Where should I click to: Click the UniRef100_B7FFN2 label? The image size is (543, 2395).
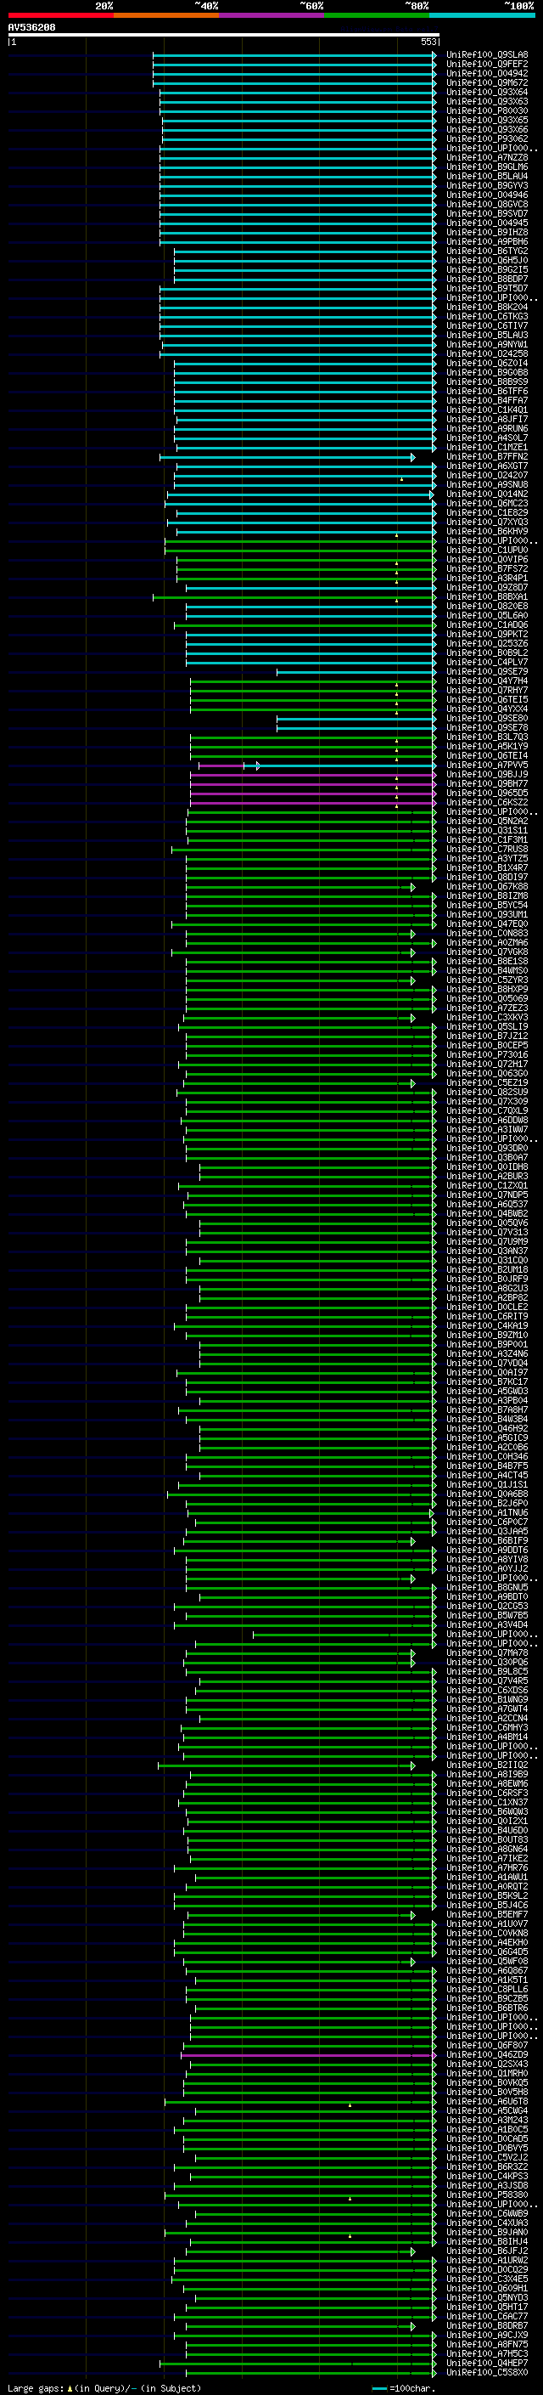(487, 456)
